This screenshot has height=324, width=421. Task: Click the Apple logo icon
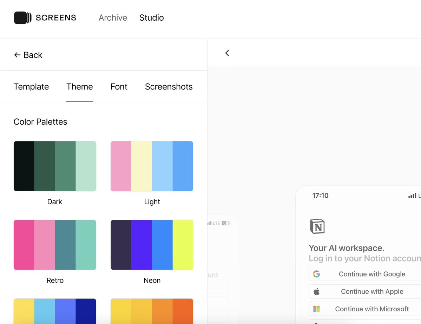click(317, 291)
